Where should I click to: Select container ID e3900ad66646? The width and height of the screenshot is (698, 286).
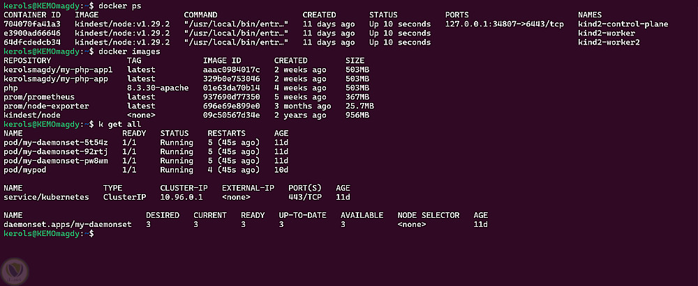pyautogui.click(x=32, y=33)
